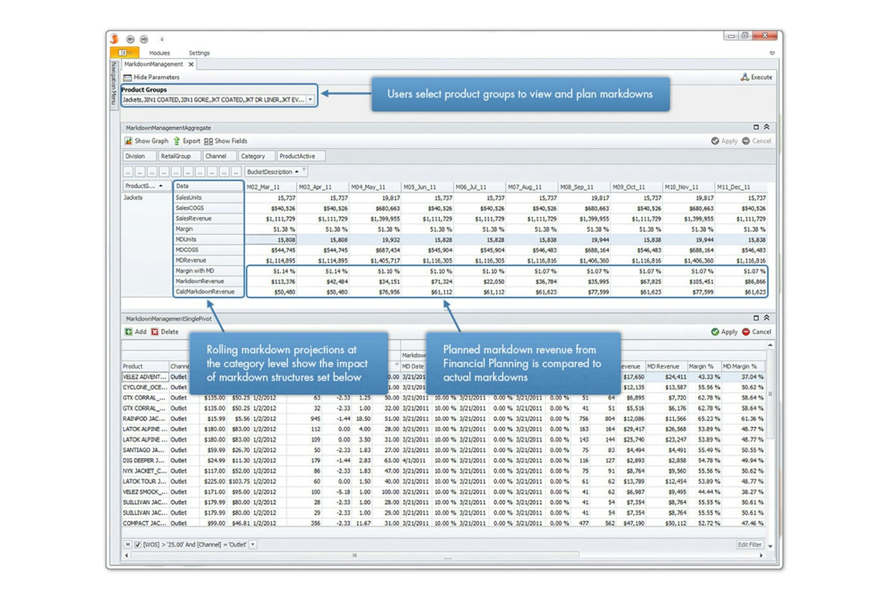Image resolution: width=892 pixels, height=601 pixels.
Task: Sort by the ProductG... row field
Action: point(146,186)
